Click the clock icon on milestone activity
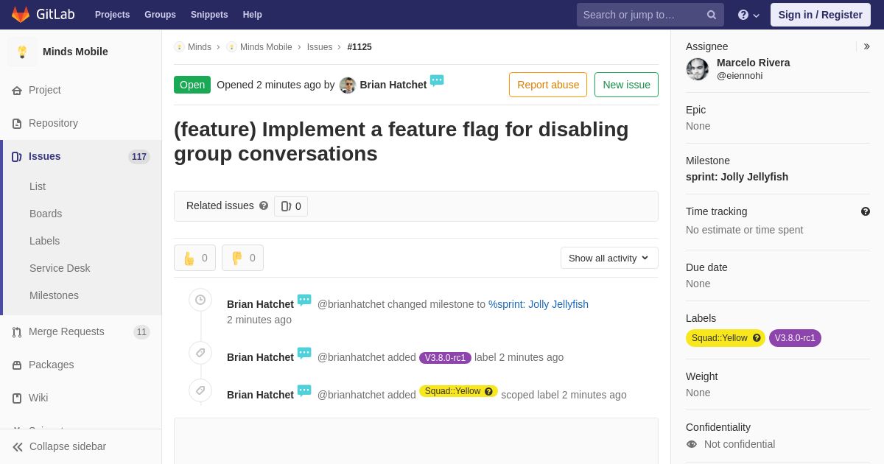Screen dimensions: 884x464 [x=200, y=300]
